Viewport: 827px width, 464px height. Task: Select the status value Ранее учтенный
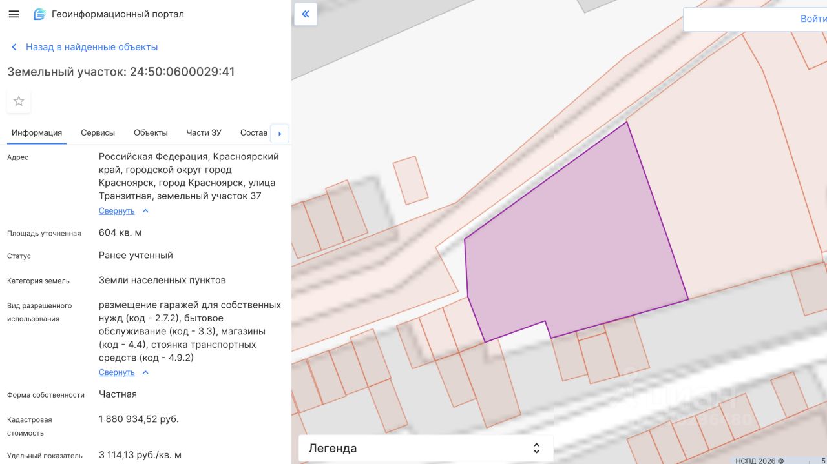point(136,255)
